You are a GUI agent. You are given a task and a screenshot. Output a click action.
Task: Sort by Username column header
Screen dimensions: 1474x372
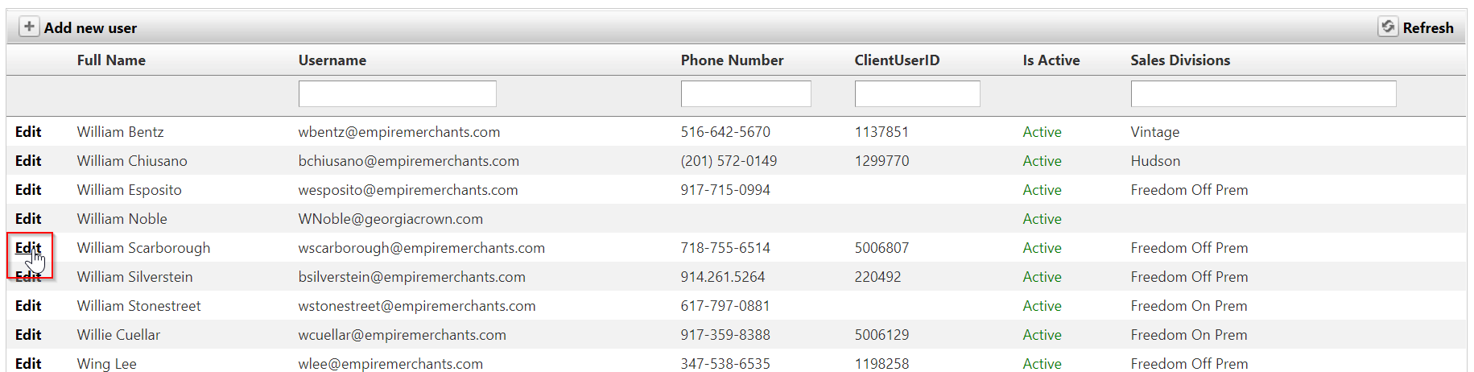point(332,60)
